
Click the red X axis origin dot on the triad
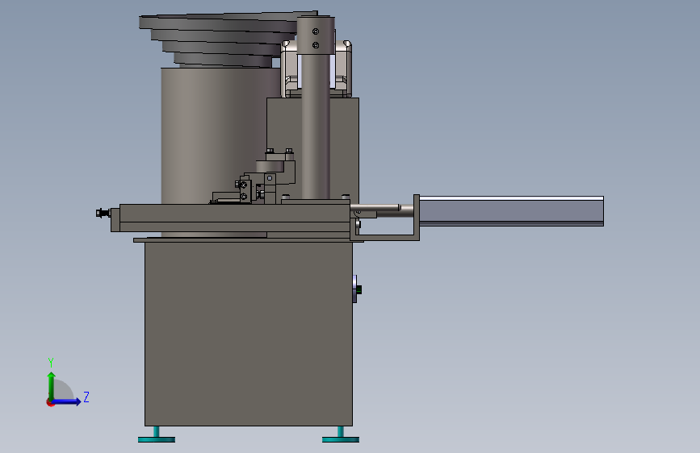49,402
